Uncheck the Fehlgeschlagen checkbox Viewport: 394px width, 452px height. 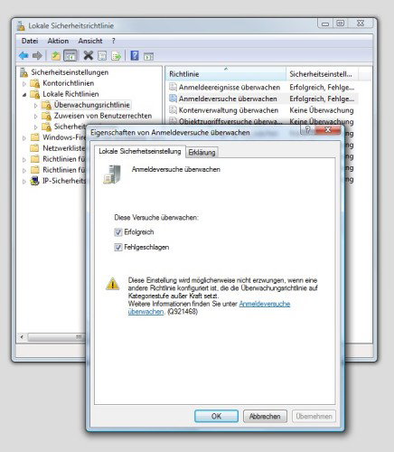[118, 248]
